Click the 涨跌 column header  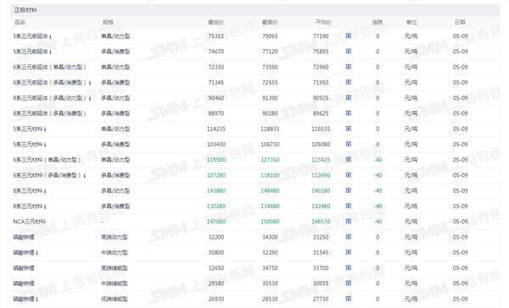pos(378,22)
